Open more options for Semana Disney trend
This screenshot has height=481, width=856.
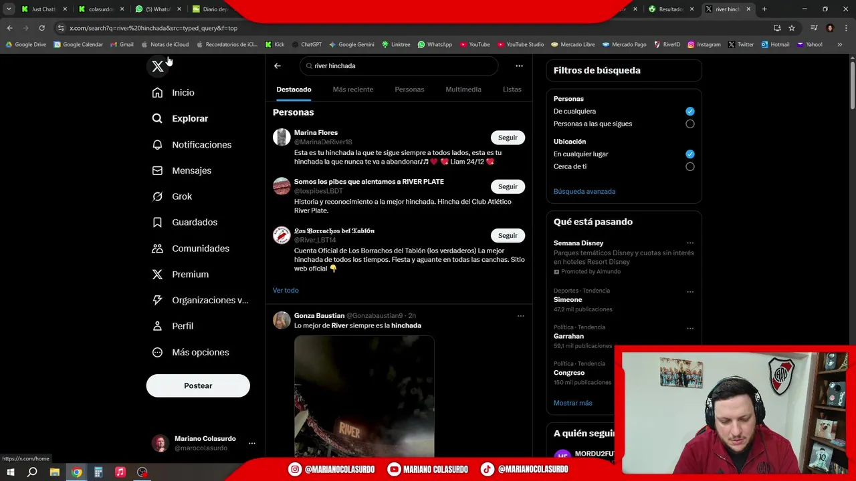click(x=690, y=243)
